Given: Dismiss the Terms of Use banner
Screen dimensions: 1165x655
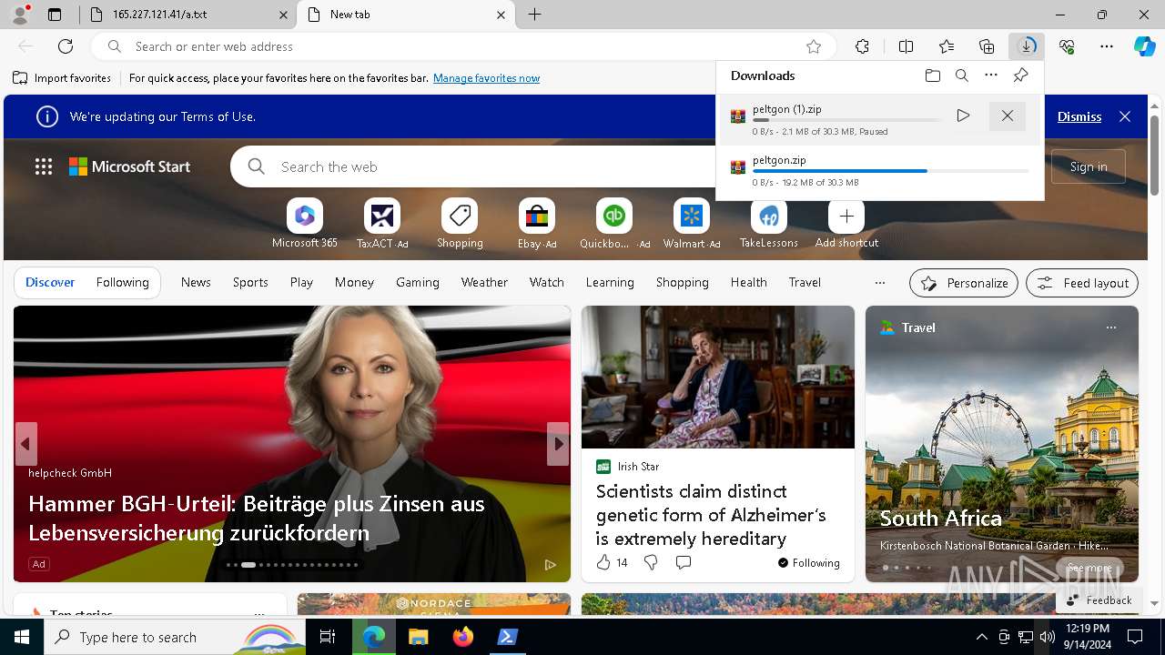Looking at the screenshot, I should (x=1079, y=116).
